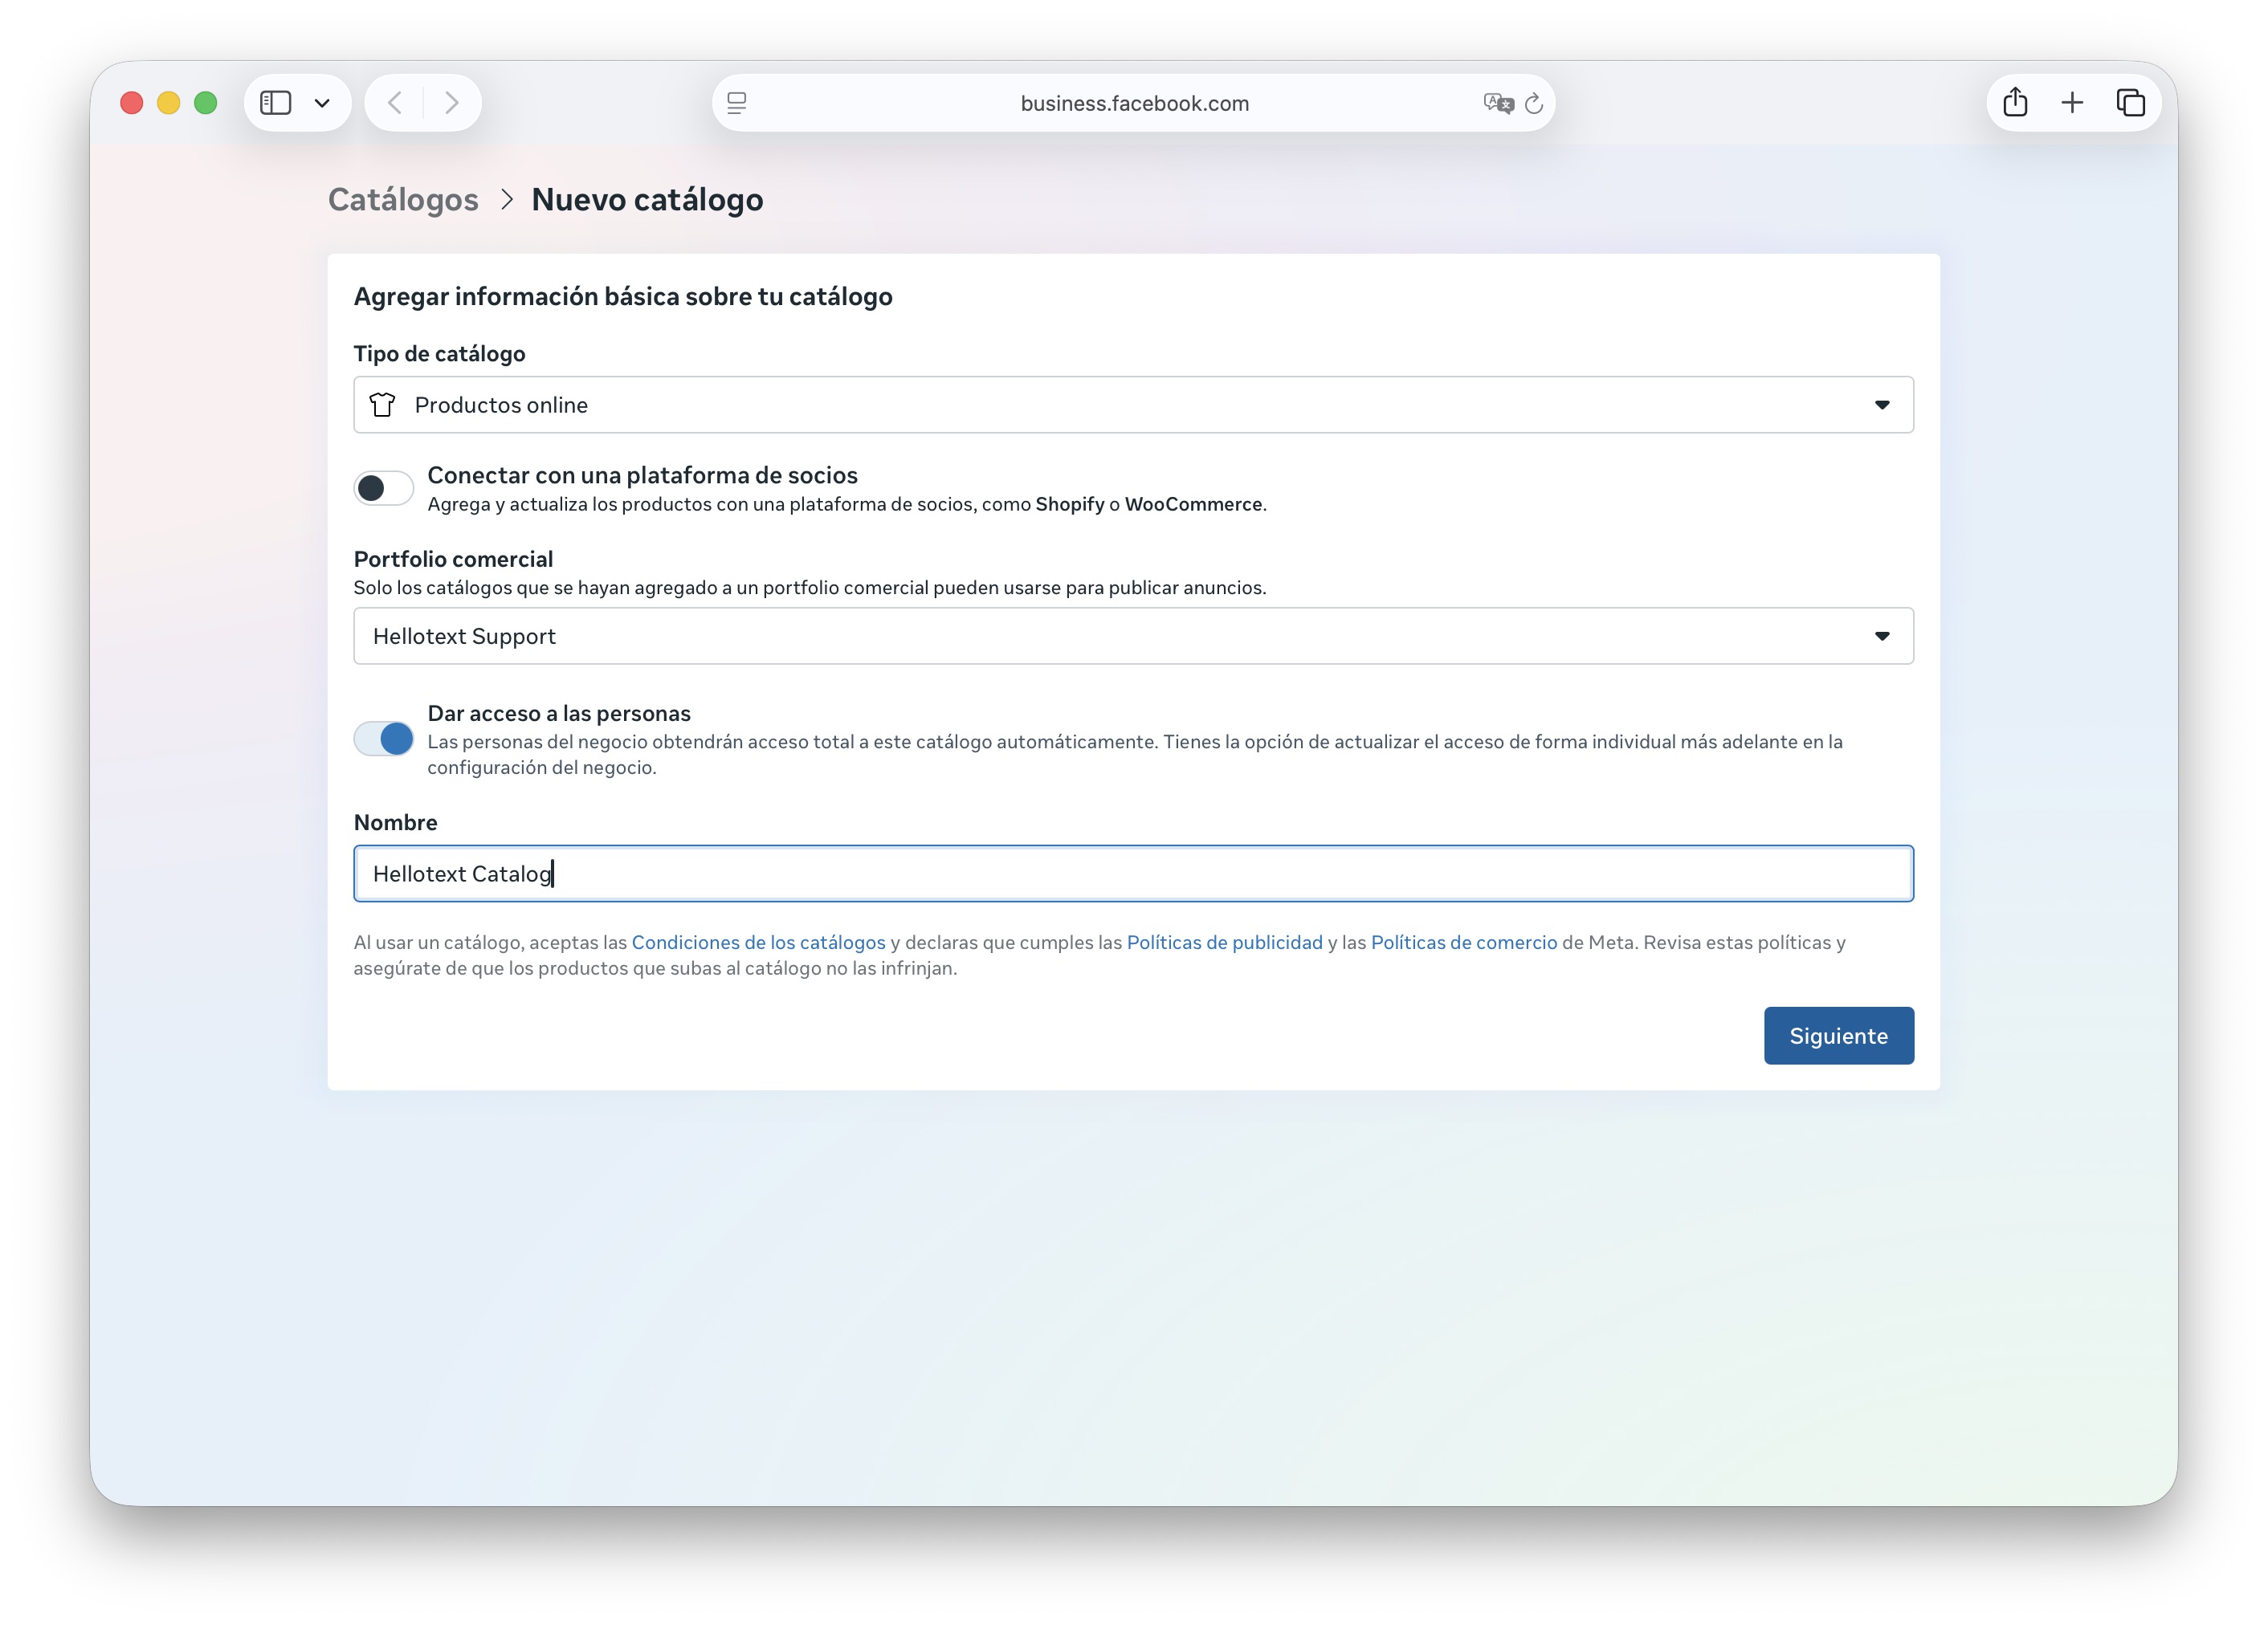This screenshot has width=2268, height=1625.
Task: Click the Safari sidebar toggle icon
Action: (x=275, y=103)
